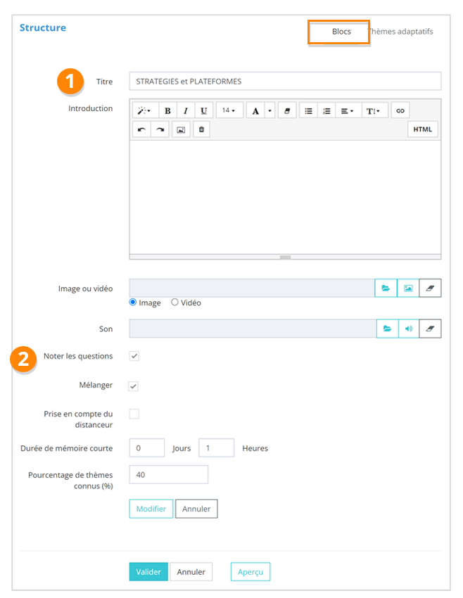Viewport: 463px width, 598px height.
Task: Apply italic formatting in the editor toolbar
Action: tap(186, 111)
